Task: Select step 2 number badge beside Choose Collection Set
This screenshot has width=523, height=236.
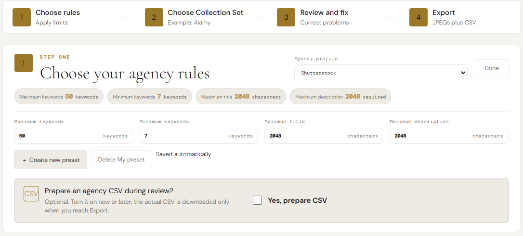Action: 154,17
